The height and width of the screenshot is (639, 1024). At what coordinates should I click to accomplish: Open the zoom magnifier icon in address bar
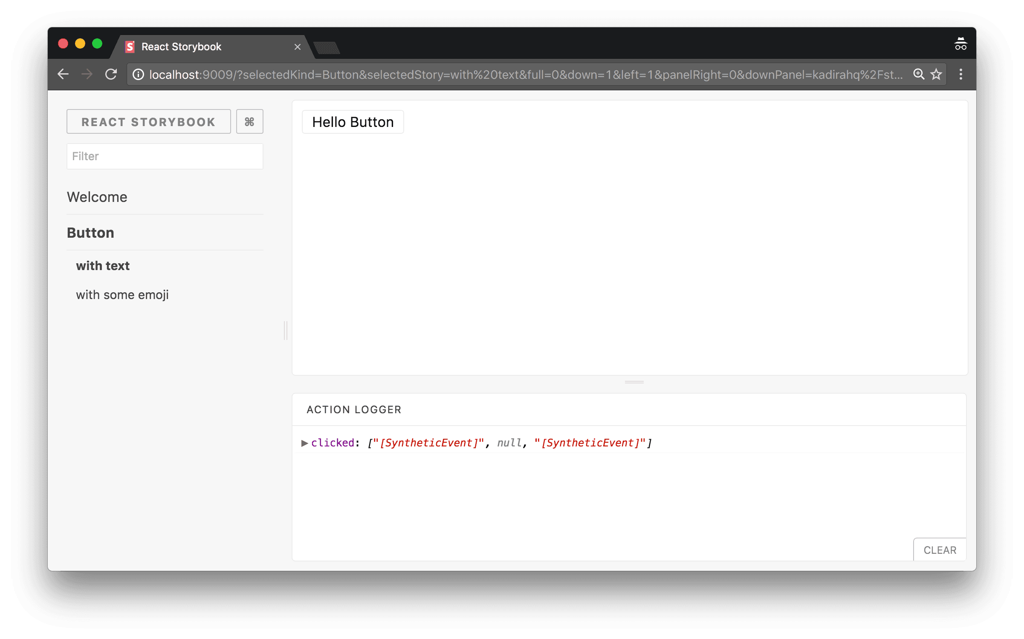point(919,75)
